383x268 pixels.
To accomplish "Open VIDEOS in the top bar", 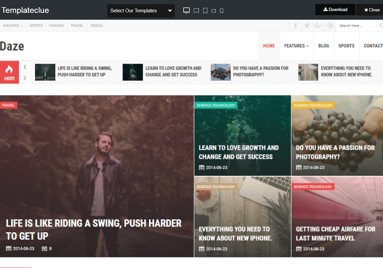I will click(x=96, y=25).
